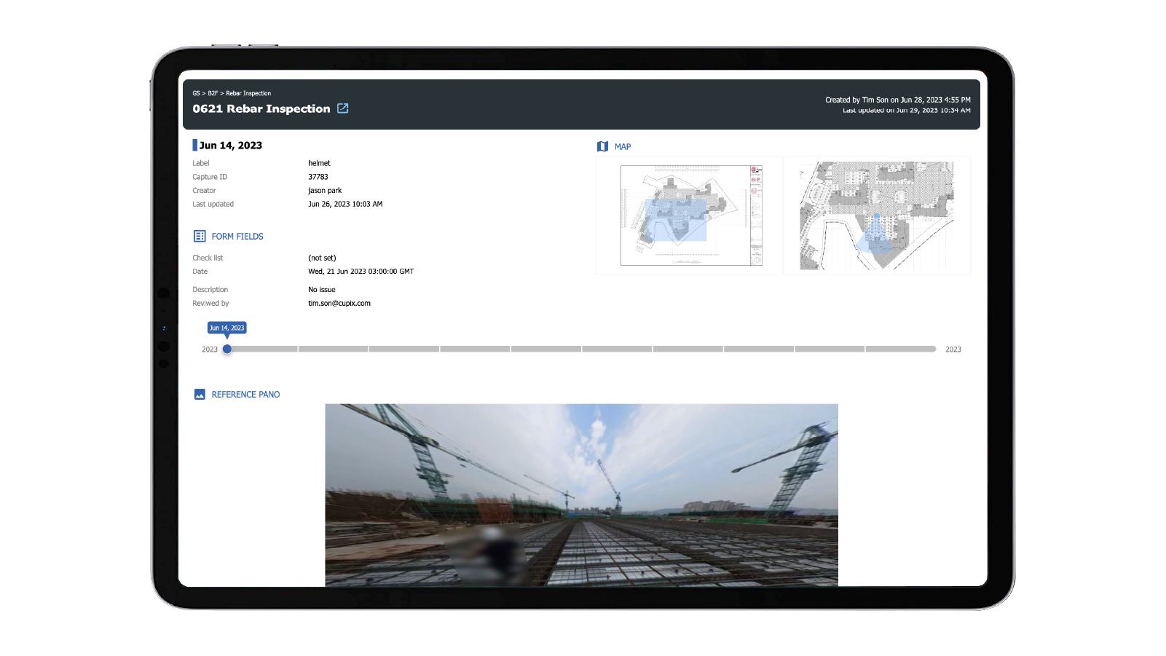Open the external link icon beside the title
Image resolution: width=1166 pixels, height=656 pixels.
(x=343, y=108)
